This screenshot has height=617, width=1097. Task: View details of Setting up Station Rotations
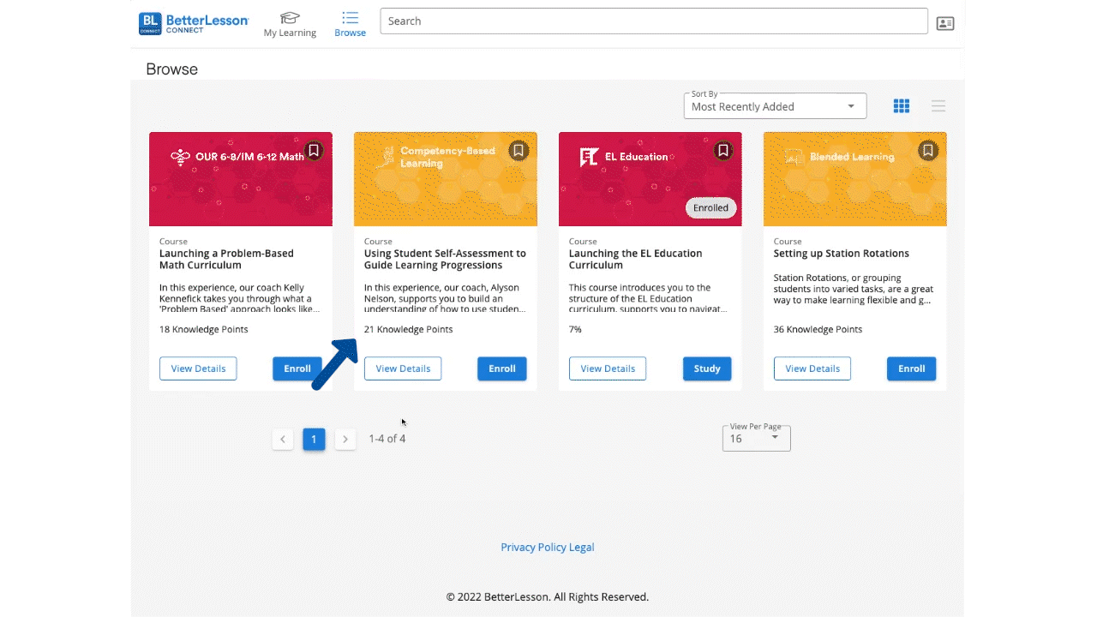pyautogui.click(x=812, y=368)
